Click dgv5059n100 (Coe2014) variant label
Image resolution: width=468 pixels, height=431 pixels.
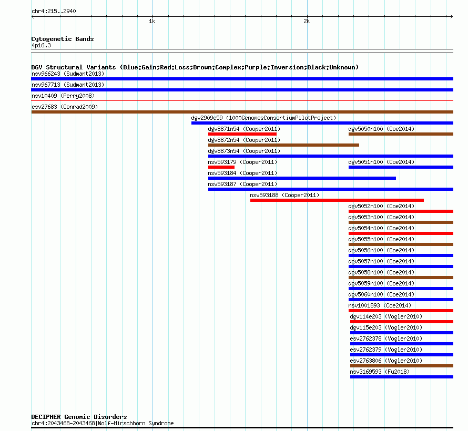pyautogui.click(x=381, y=283)
